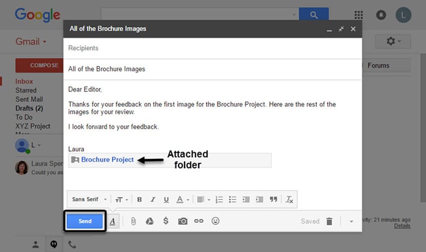Open the phone calls icon
Image resolution: width=426 pixels, height=252 pixels.
pyautogui.click(x=72, y=245)
